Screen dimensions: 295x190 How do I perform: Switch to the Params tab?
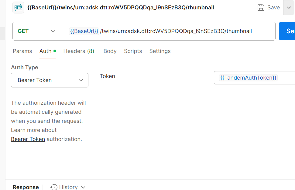[22, 51]
